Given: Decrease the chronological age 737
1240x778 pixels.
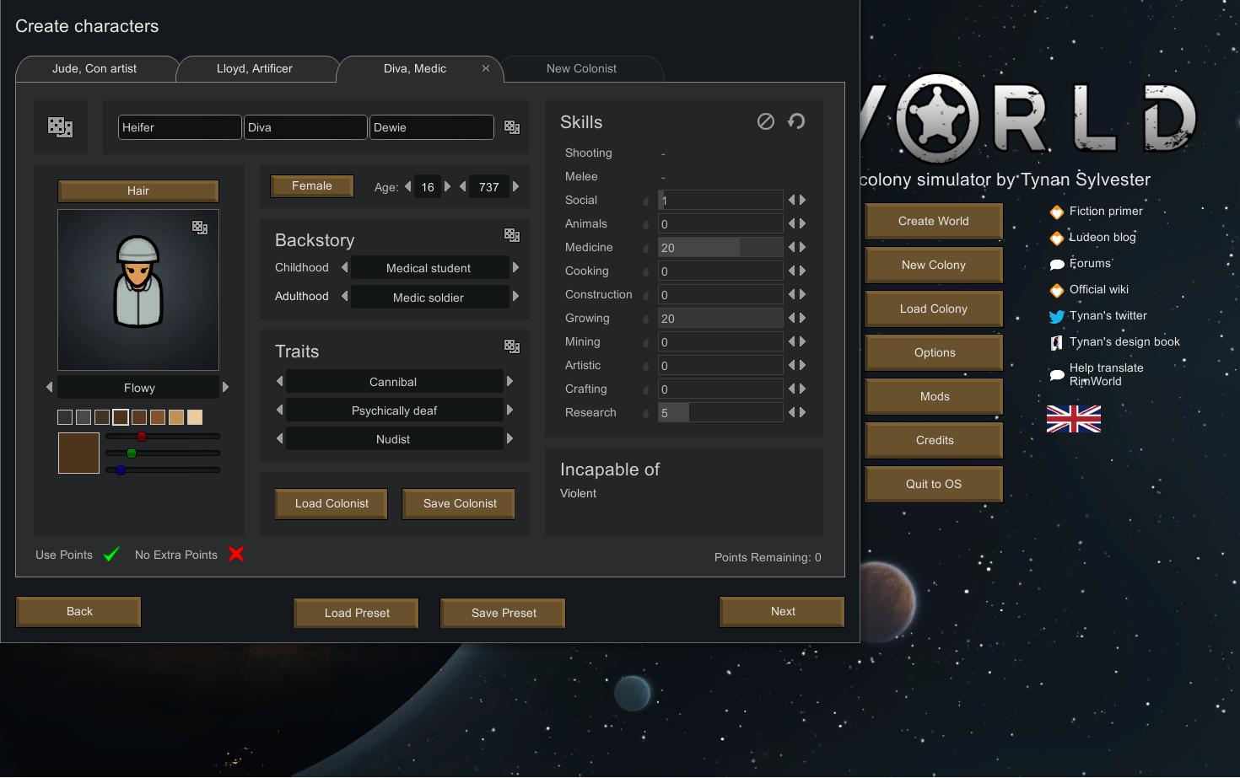Looking at the screenshot, I should coord(462,186).
